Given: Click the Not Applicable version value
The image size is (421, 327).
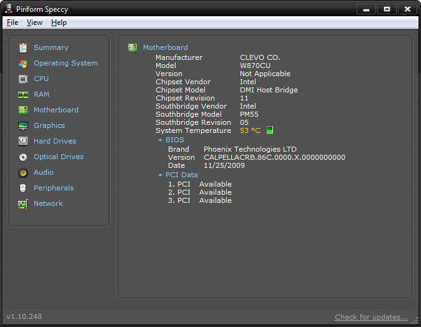Looking at the screenshot, I should tap(265, 74).
